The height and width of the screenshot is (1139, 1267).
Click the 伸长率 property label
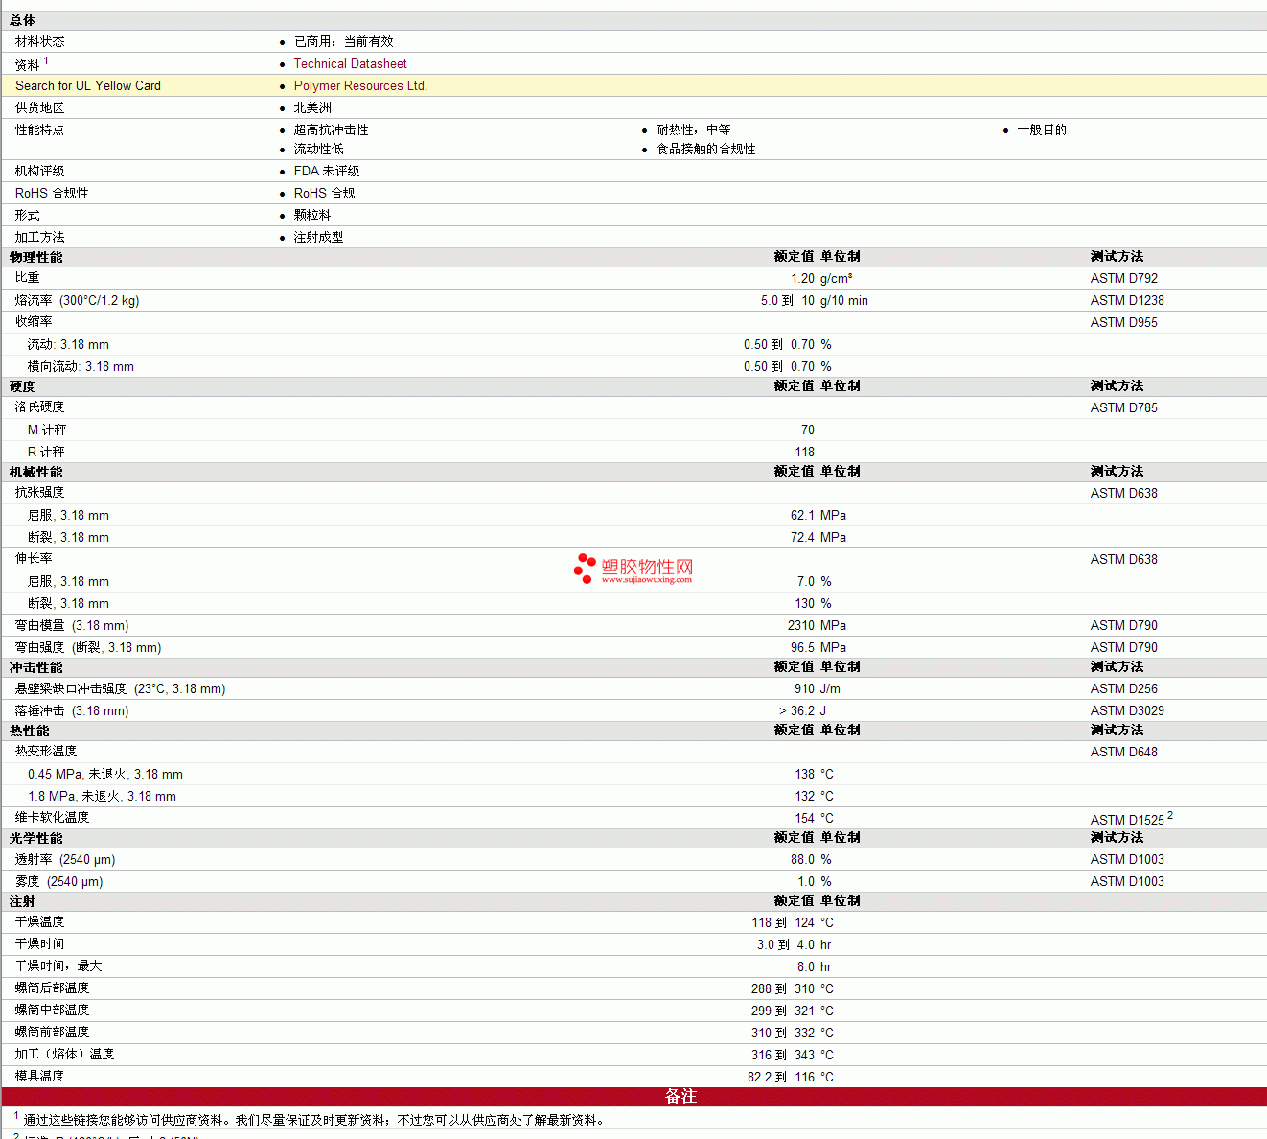coord(34,559)
